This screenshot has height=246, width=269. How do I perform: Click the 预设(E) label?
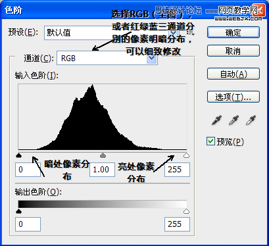23,32
